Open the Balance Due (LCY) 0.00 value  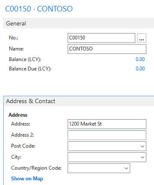click(x=140, y=69)
